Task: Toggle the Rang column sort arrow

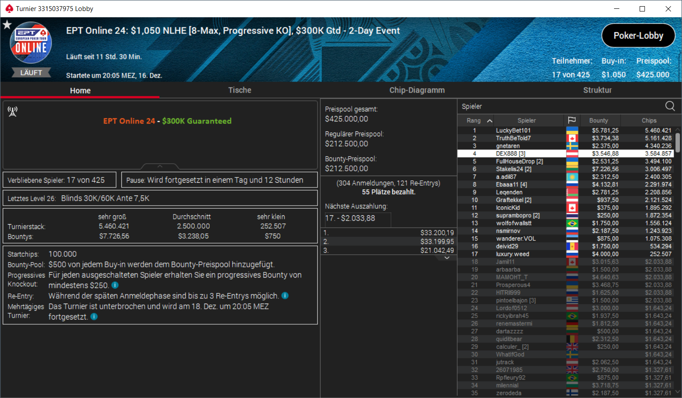Action: (490, 120)
